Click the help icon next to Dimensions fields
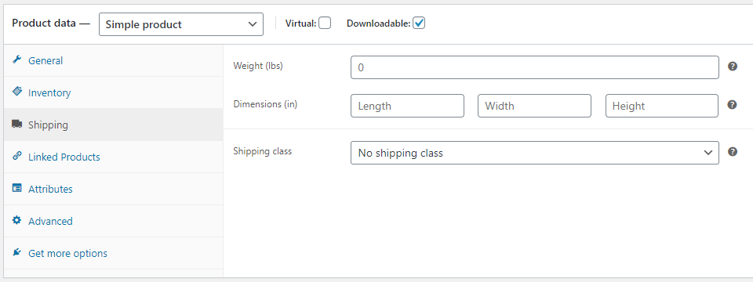 pos(732,104)
